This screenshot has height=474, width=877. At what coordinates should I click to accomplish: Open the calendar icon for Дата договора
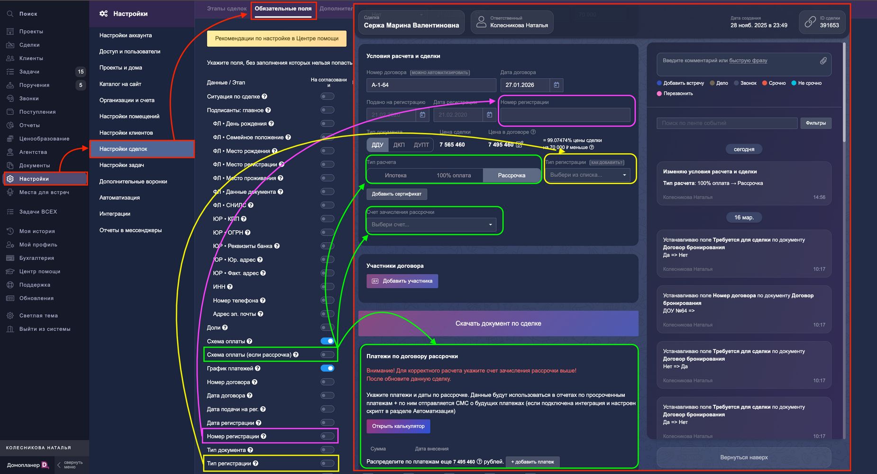tap(557, 85)
